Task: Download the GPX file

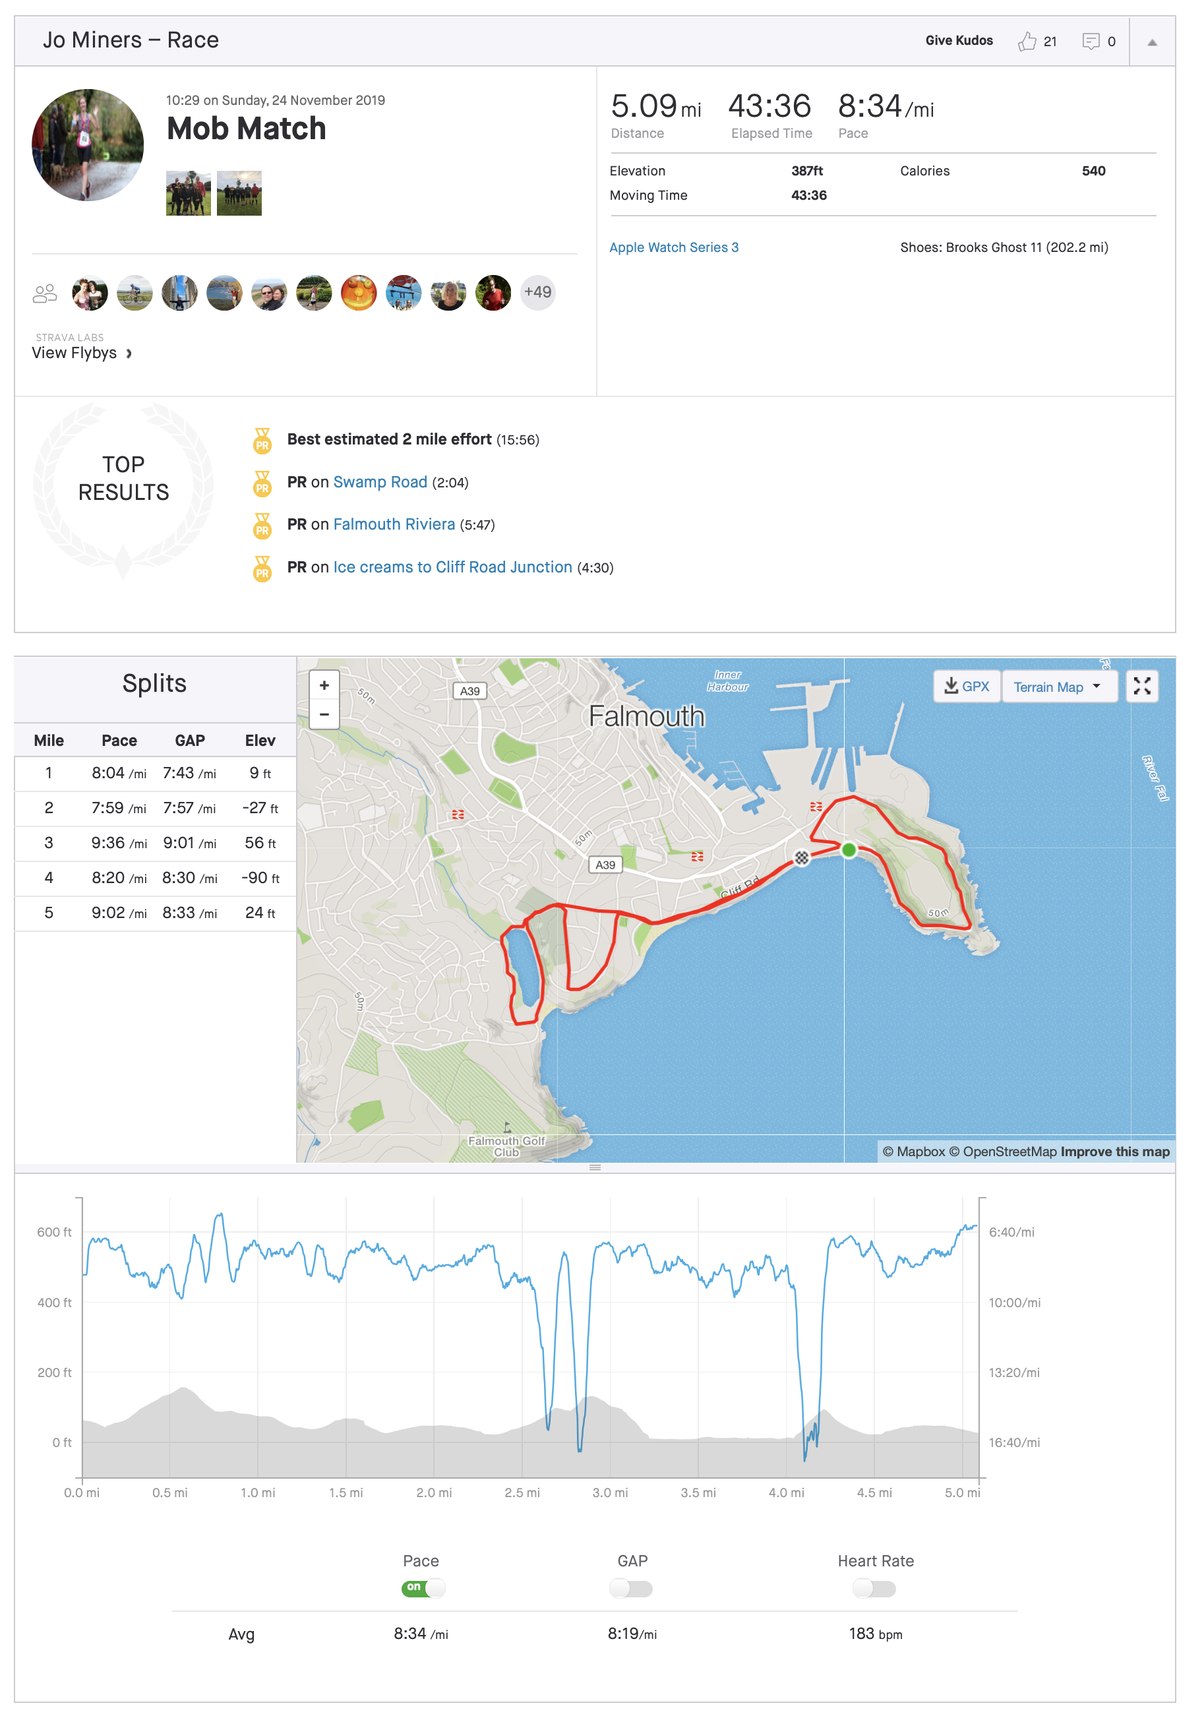Action: 966,687
